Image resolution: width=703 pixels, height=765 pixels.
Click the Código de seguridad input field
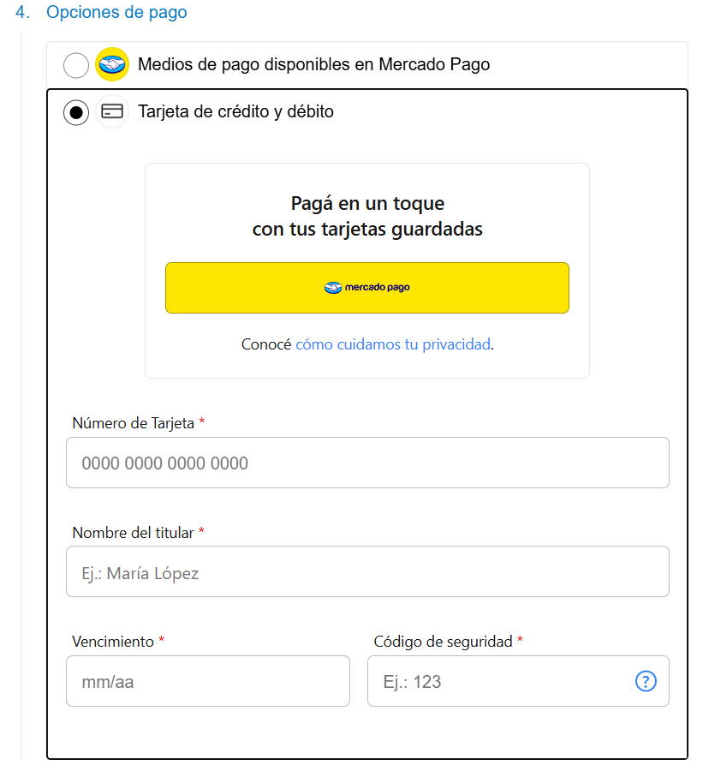tap(497, 682)
